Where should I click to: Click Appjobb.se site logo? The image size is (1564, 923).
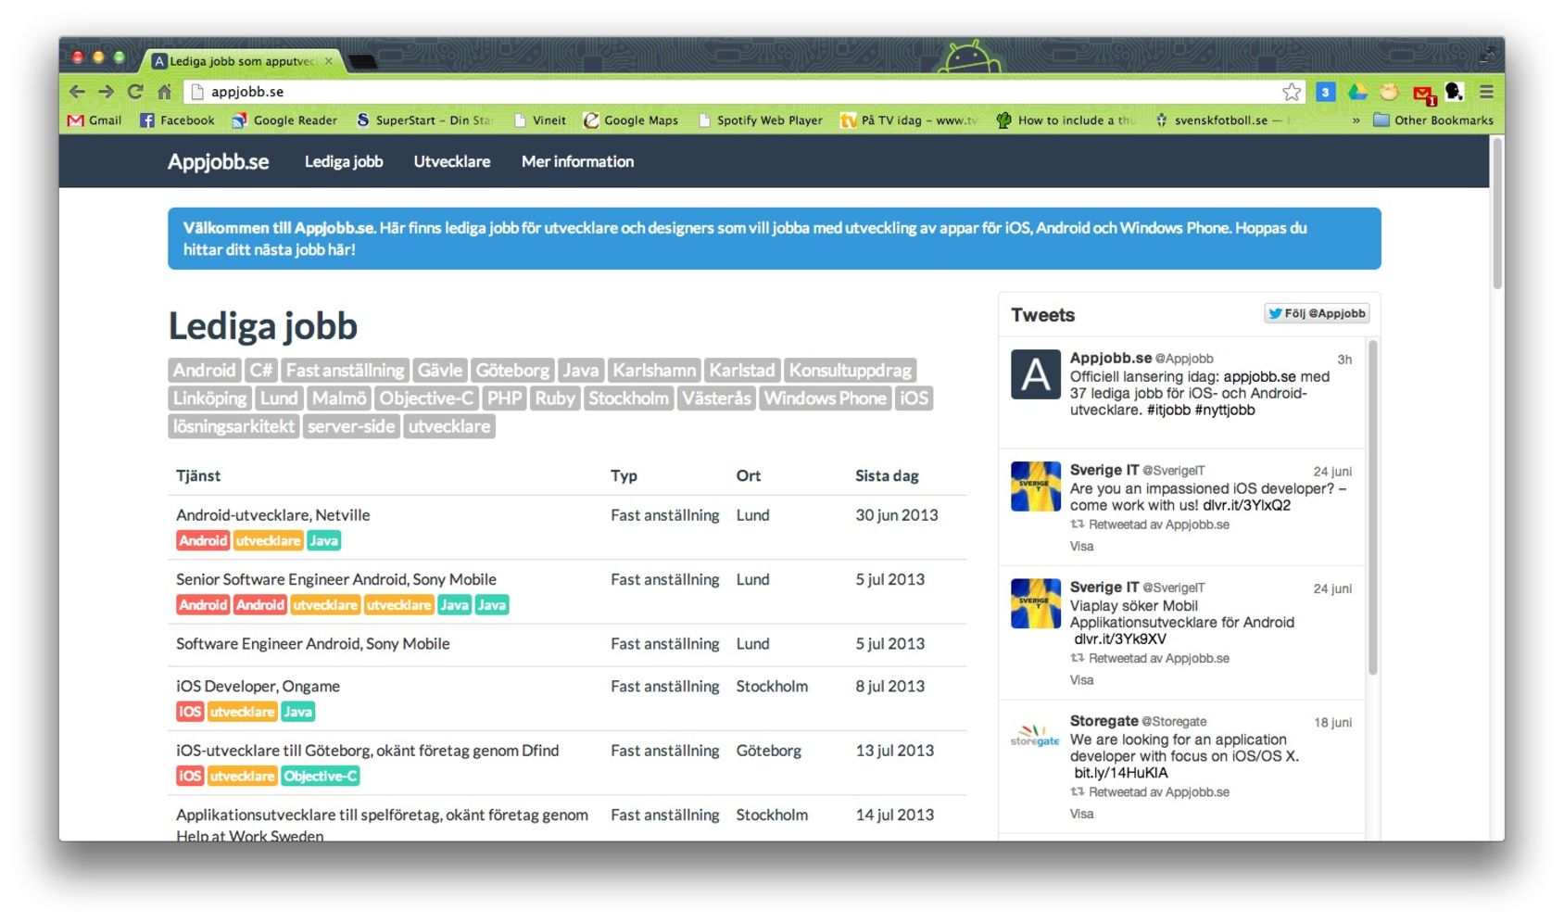pos(219,161)
